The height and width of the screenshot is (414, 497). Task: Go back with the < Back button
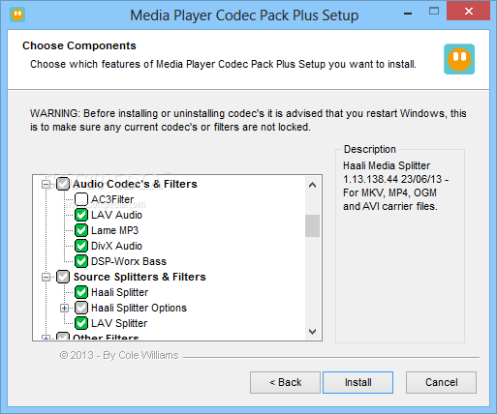tap(285, 382)
